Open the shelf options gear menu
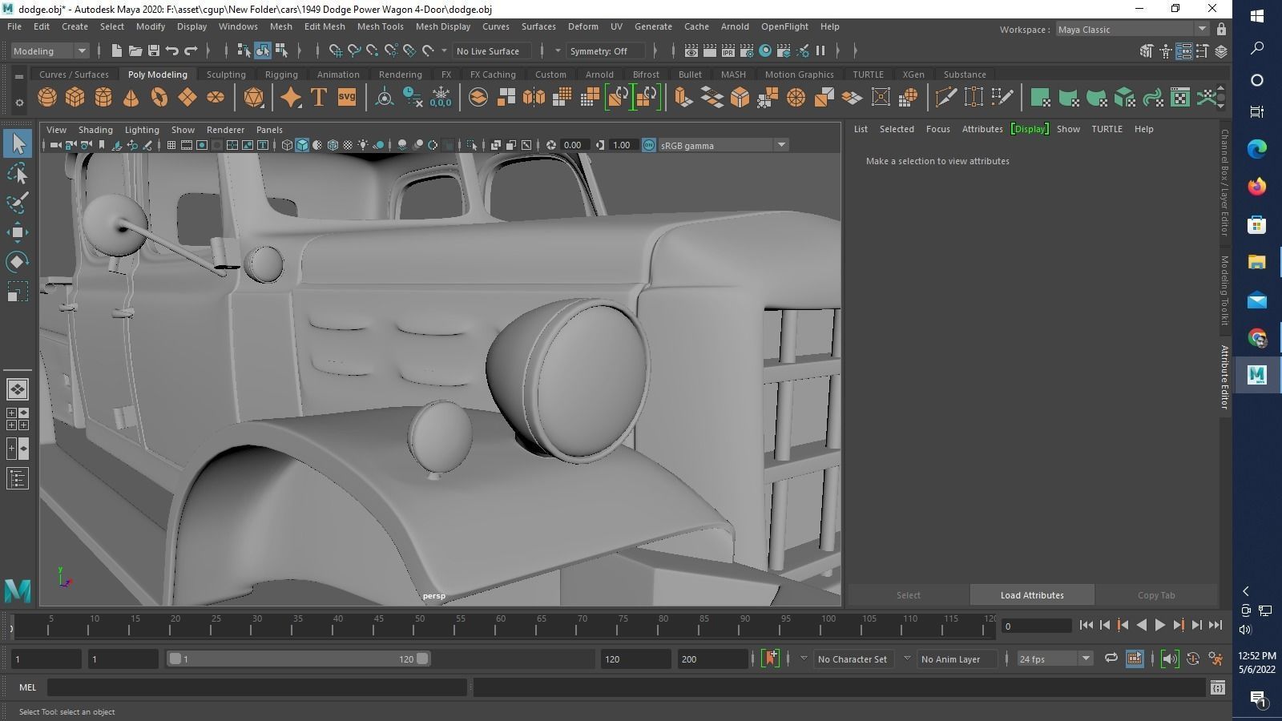The image size is (1282, 721). tap(19, 103)
